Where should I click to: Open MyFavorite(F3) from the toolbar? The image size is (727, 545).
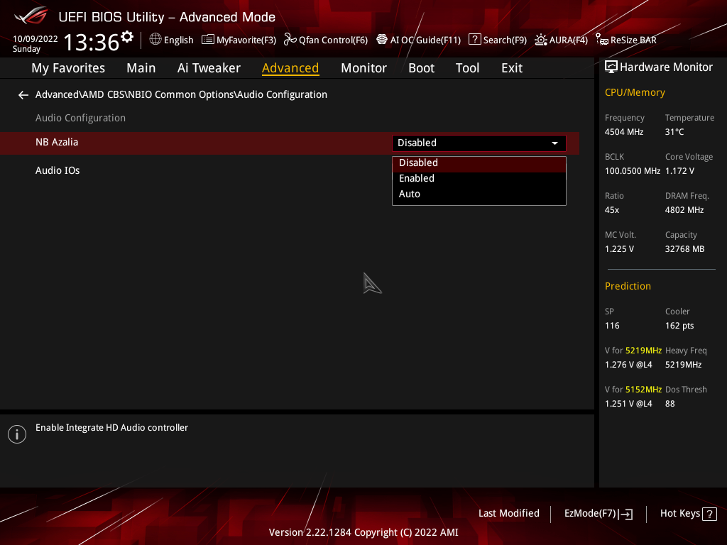coord(239,40)
